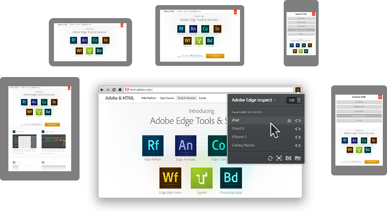Click the PhoneGap Build label link
This screenshot has width=387, height=213.
pos(231,193)
